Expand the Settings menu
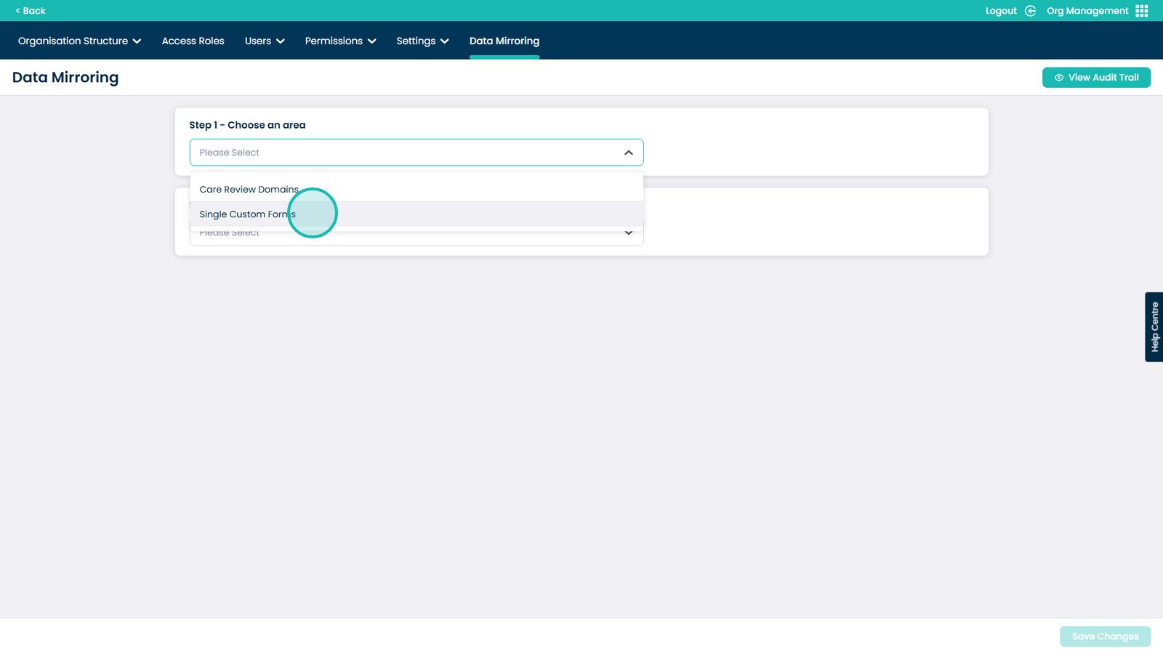The width and height of the screenshot is (1163, 654). click(422, 41)
